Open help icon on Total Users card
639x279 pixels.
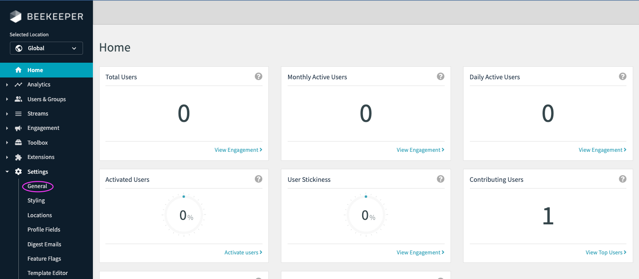(258, 77)
